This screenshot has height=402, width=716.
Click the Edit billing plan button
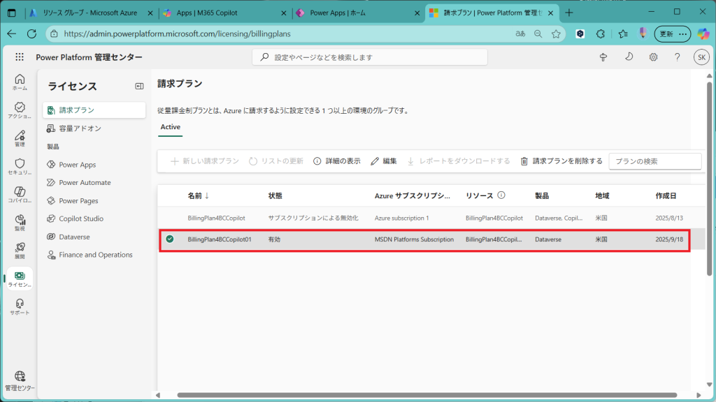click(384, 161)
